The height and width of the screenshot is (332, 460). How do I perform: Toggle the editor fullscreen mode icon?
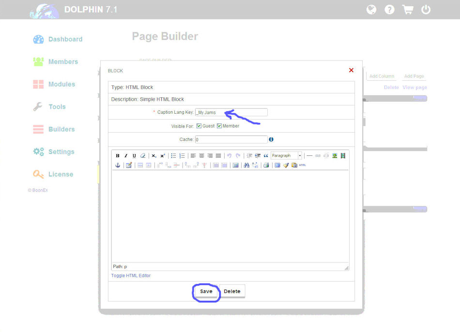277,165
